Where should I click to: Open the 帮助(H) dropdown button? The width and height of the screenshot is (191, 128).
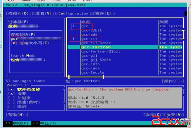pyautogui.click(x=17, y=115)
